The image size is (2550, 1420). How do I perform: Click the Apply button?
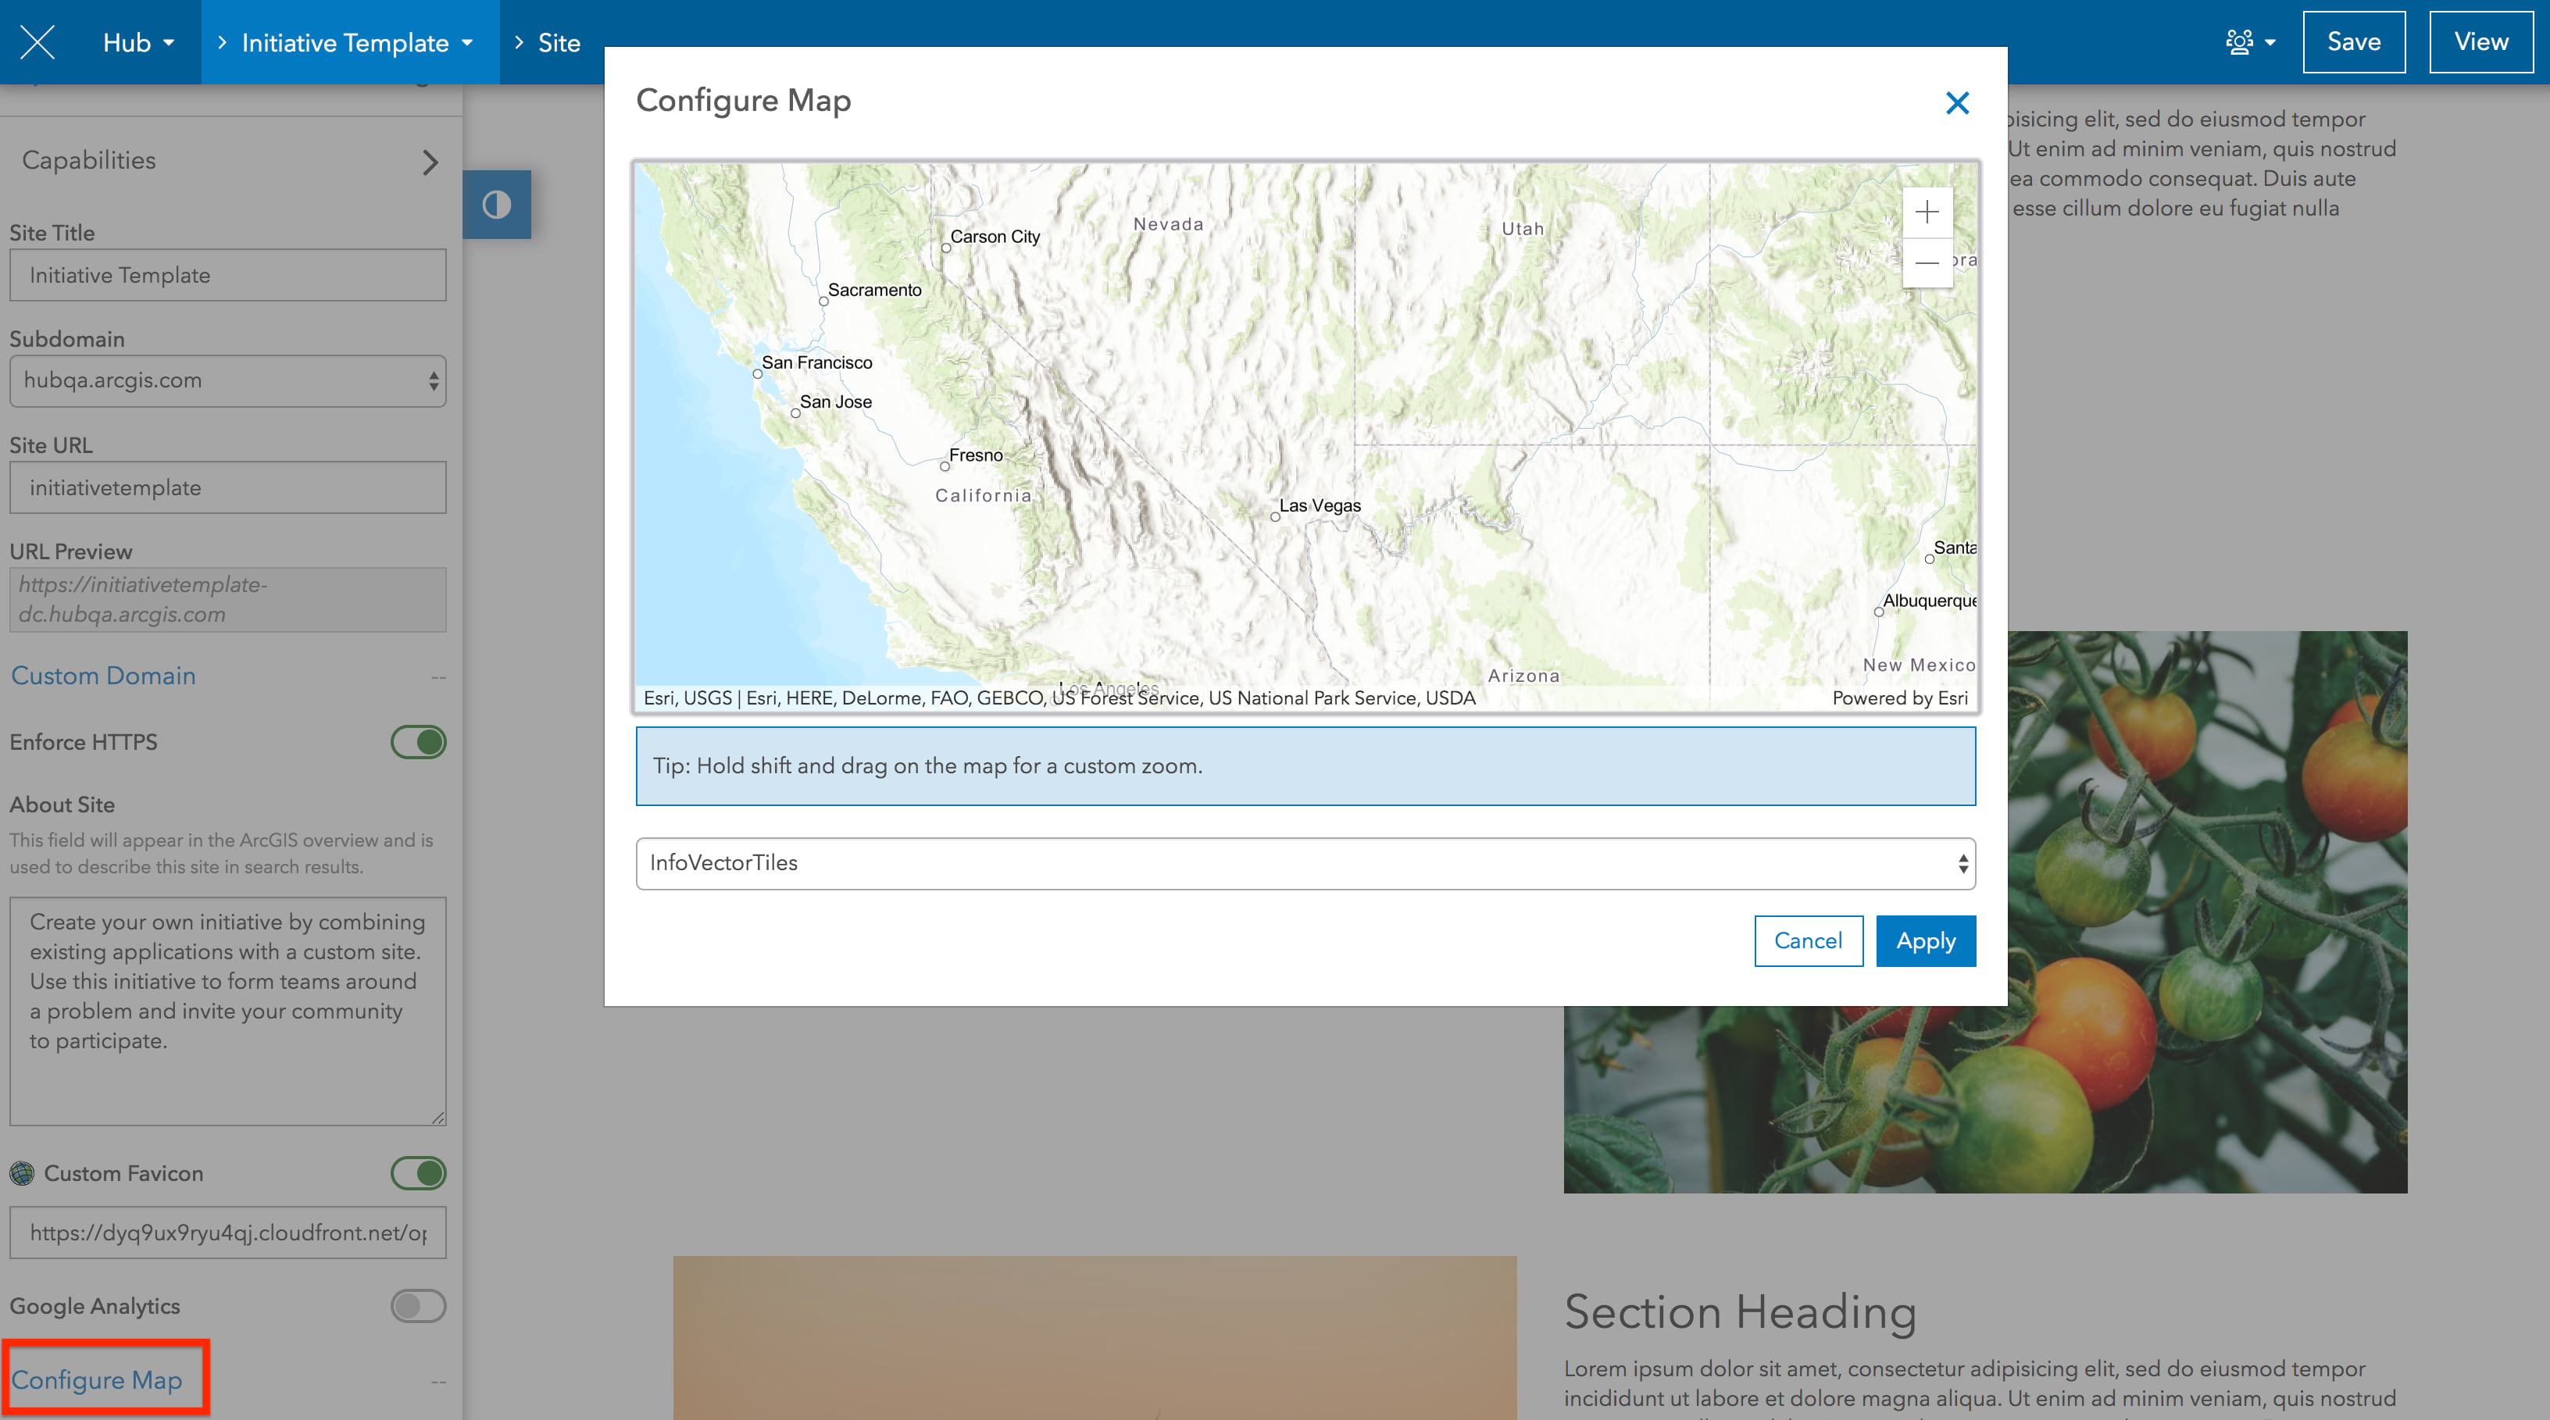coord(1924,940)
